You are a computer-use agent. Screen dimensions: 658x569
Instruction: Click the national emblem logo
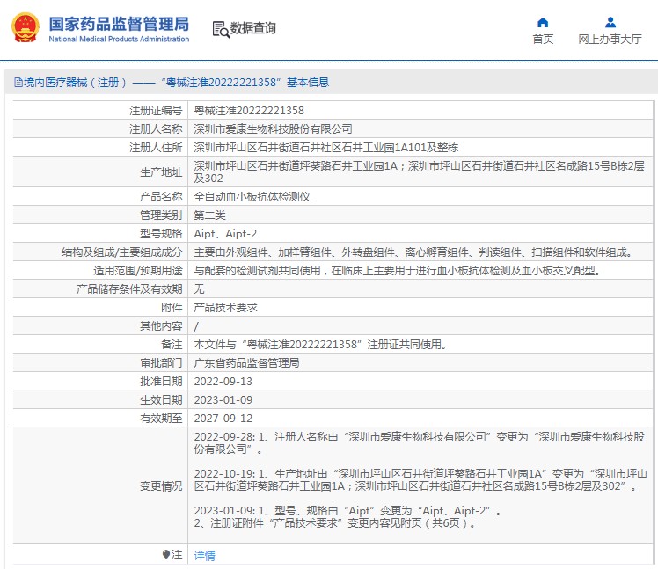coord(25,28)
